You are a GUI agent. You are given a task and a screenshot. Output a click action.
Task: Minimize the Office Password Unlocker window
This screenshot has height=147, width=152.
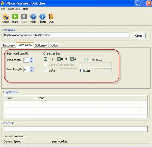pos(137,3)
